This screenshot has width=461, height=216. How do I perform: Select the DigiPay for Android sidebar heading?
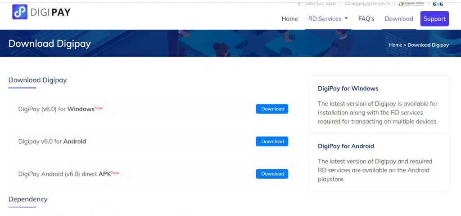coord(346,146)
